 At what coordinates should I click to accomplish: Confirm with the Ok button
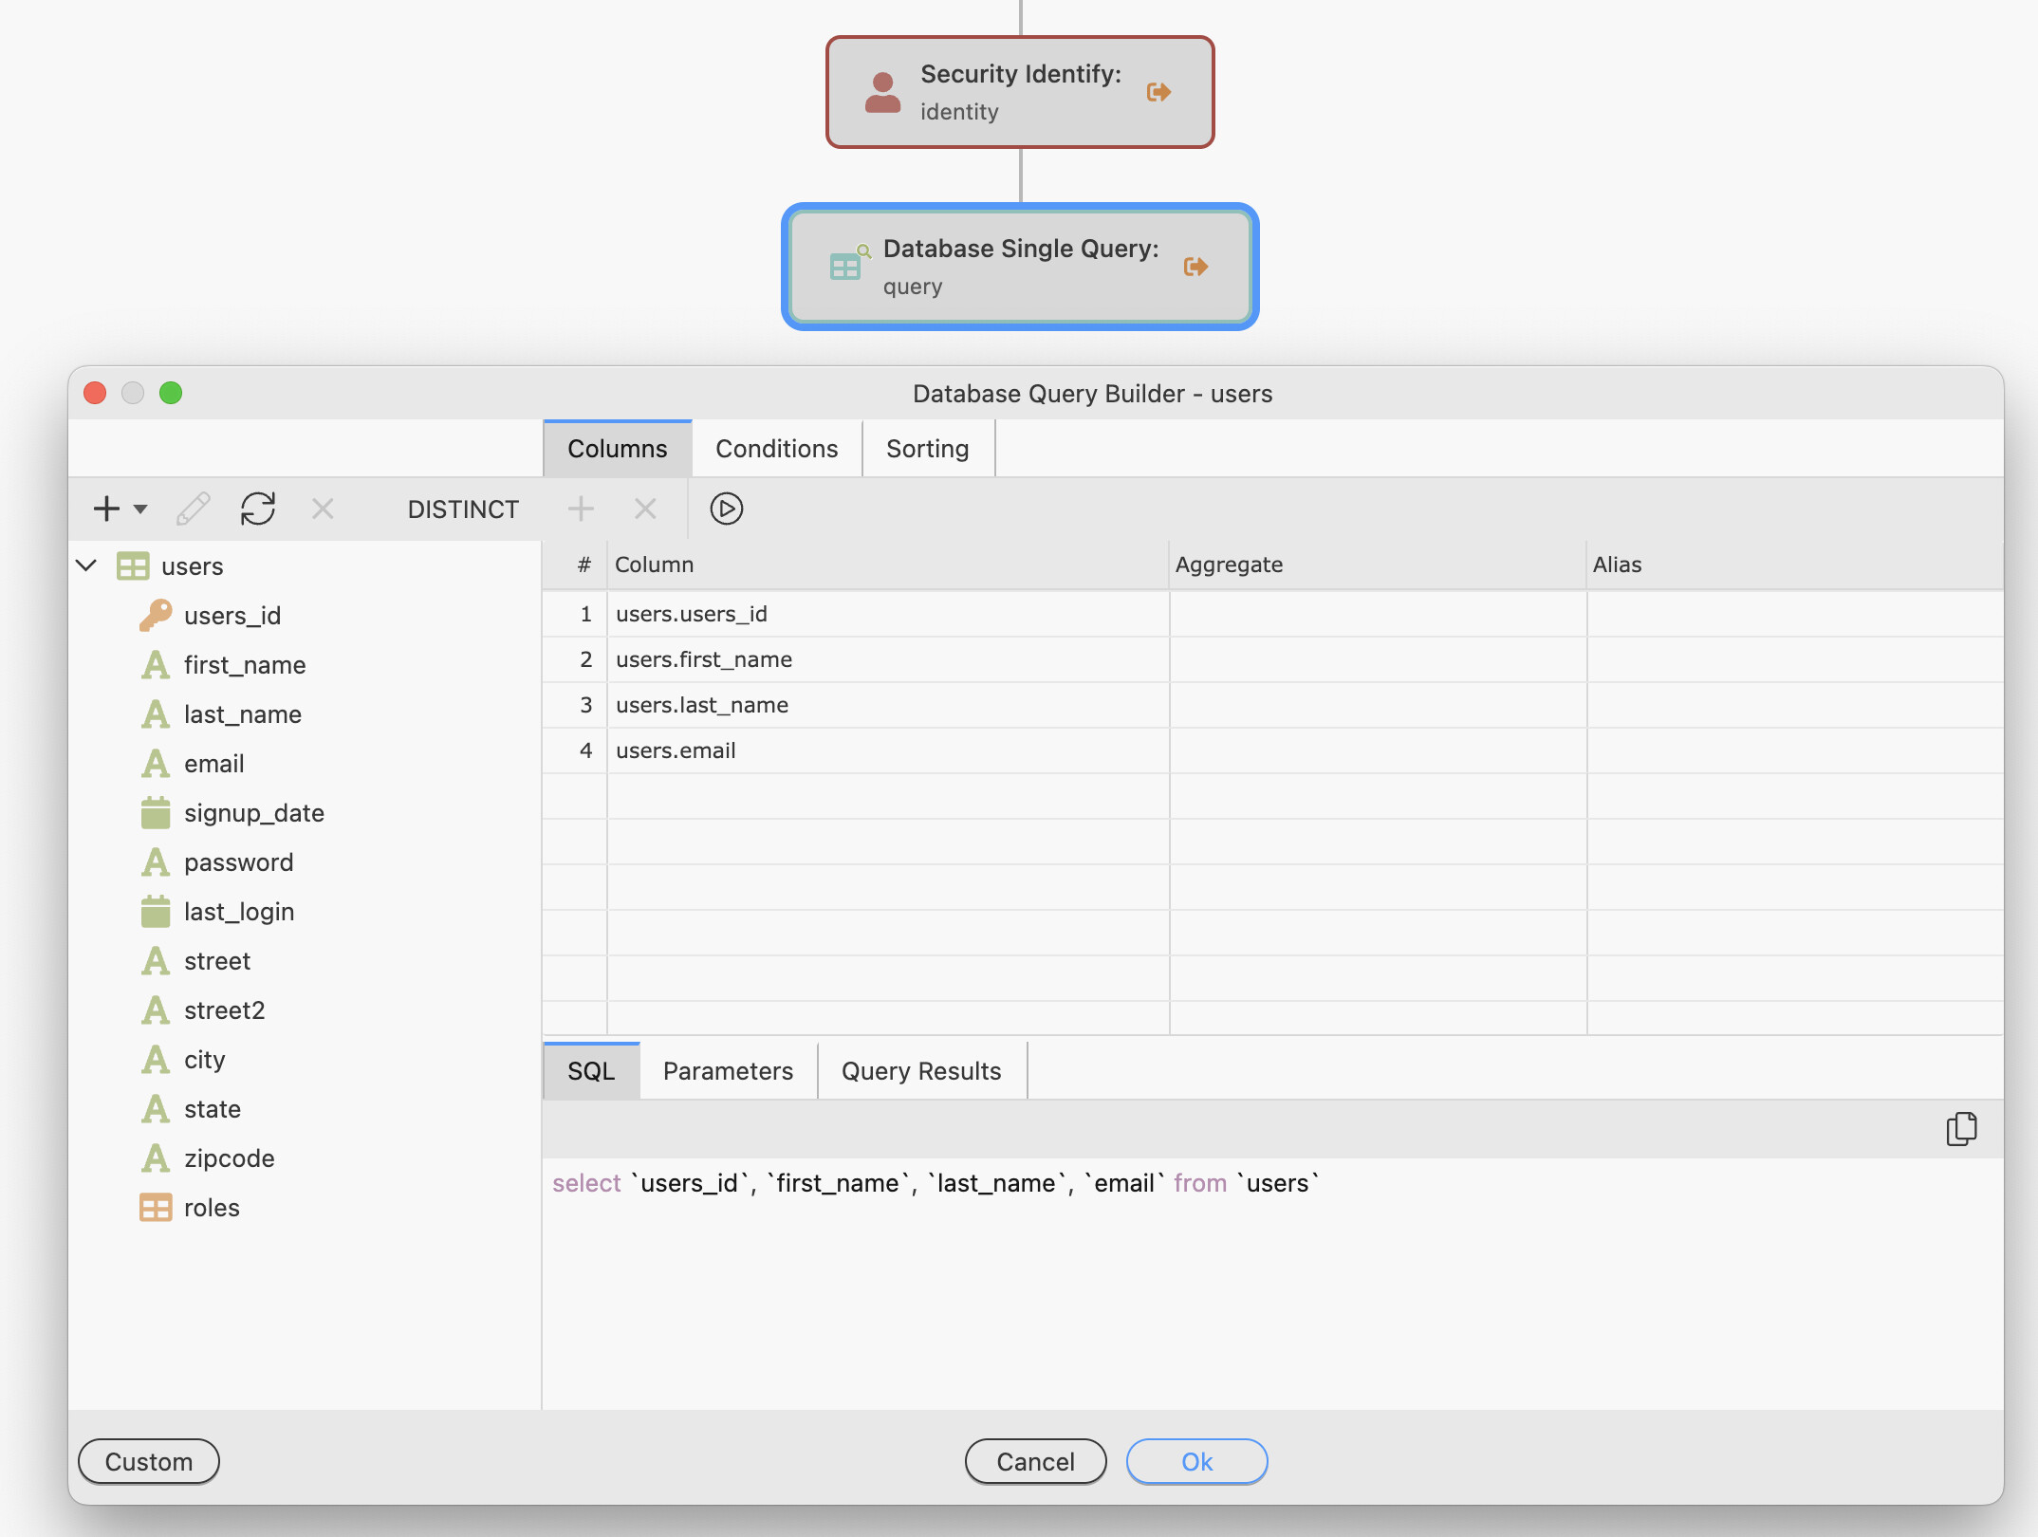pos(1197,1462)
